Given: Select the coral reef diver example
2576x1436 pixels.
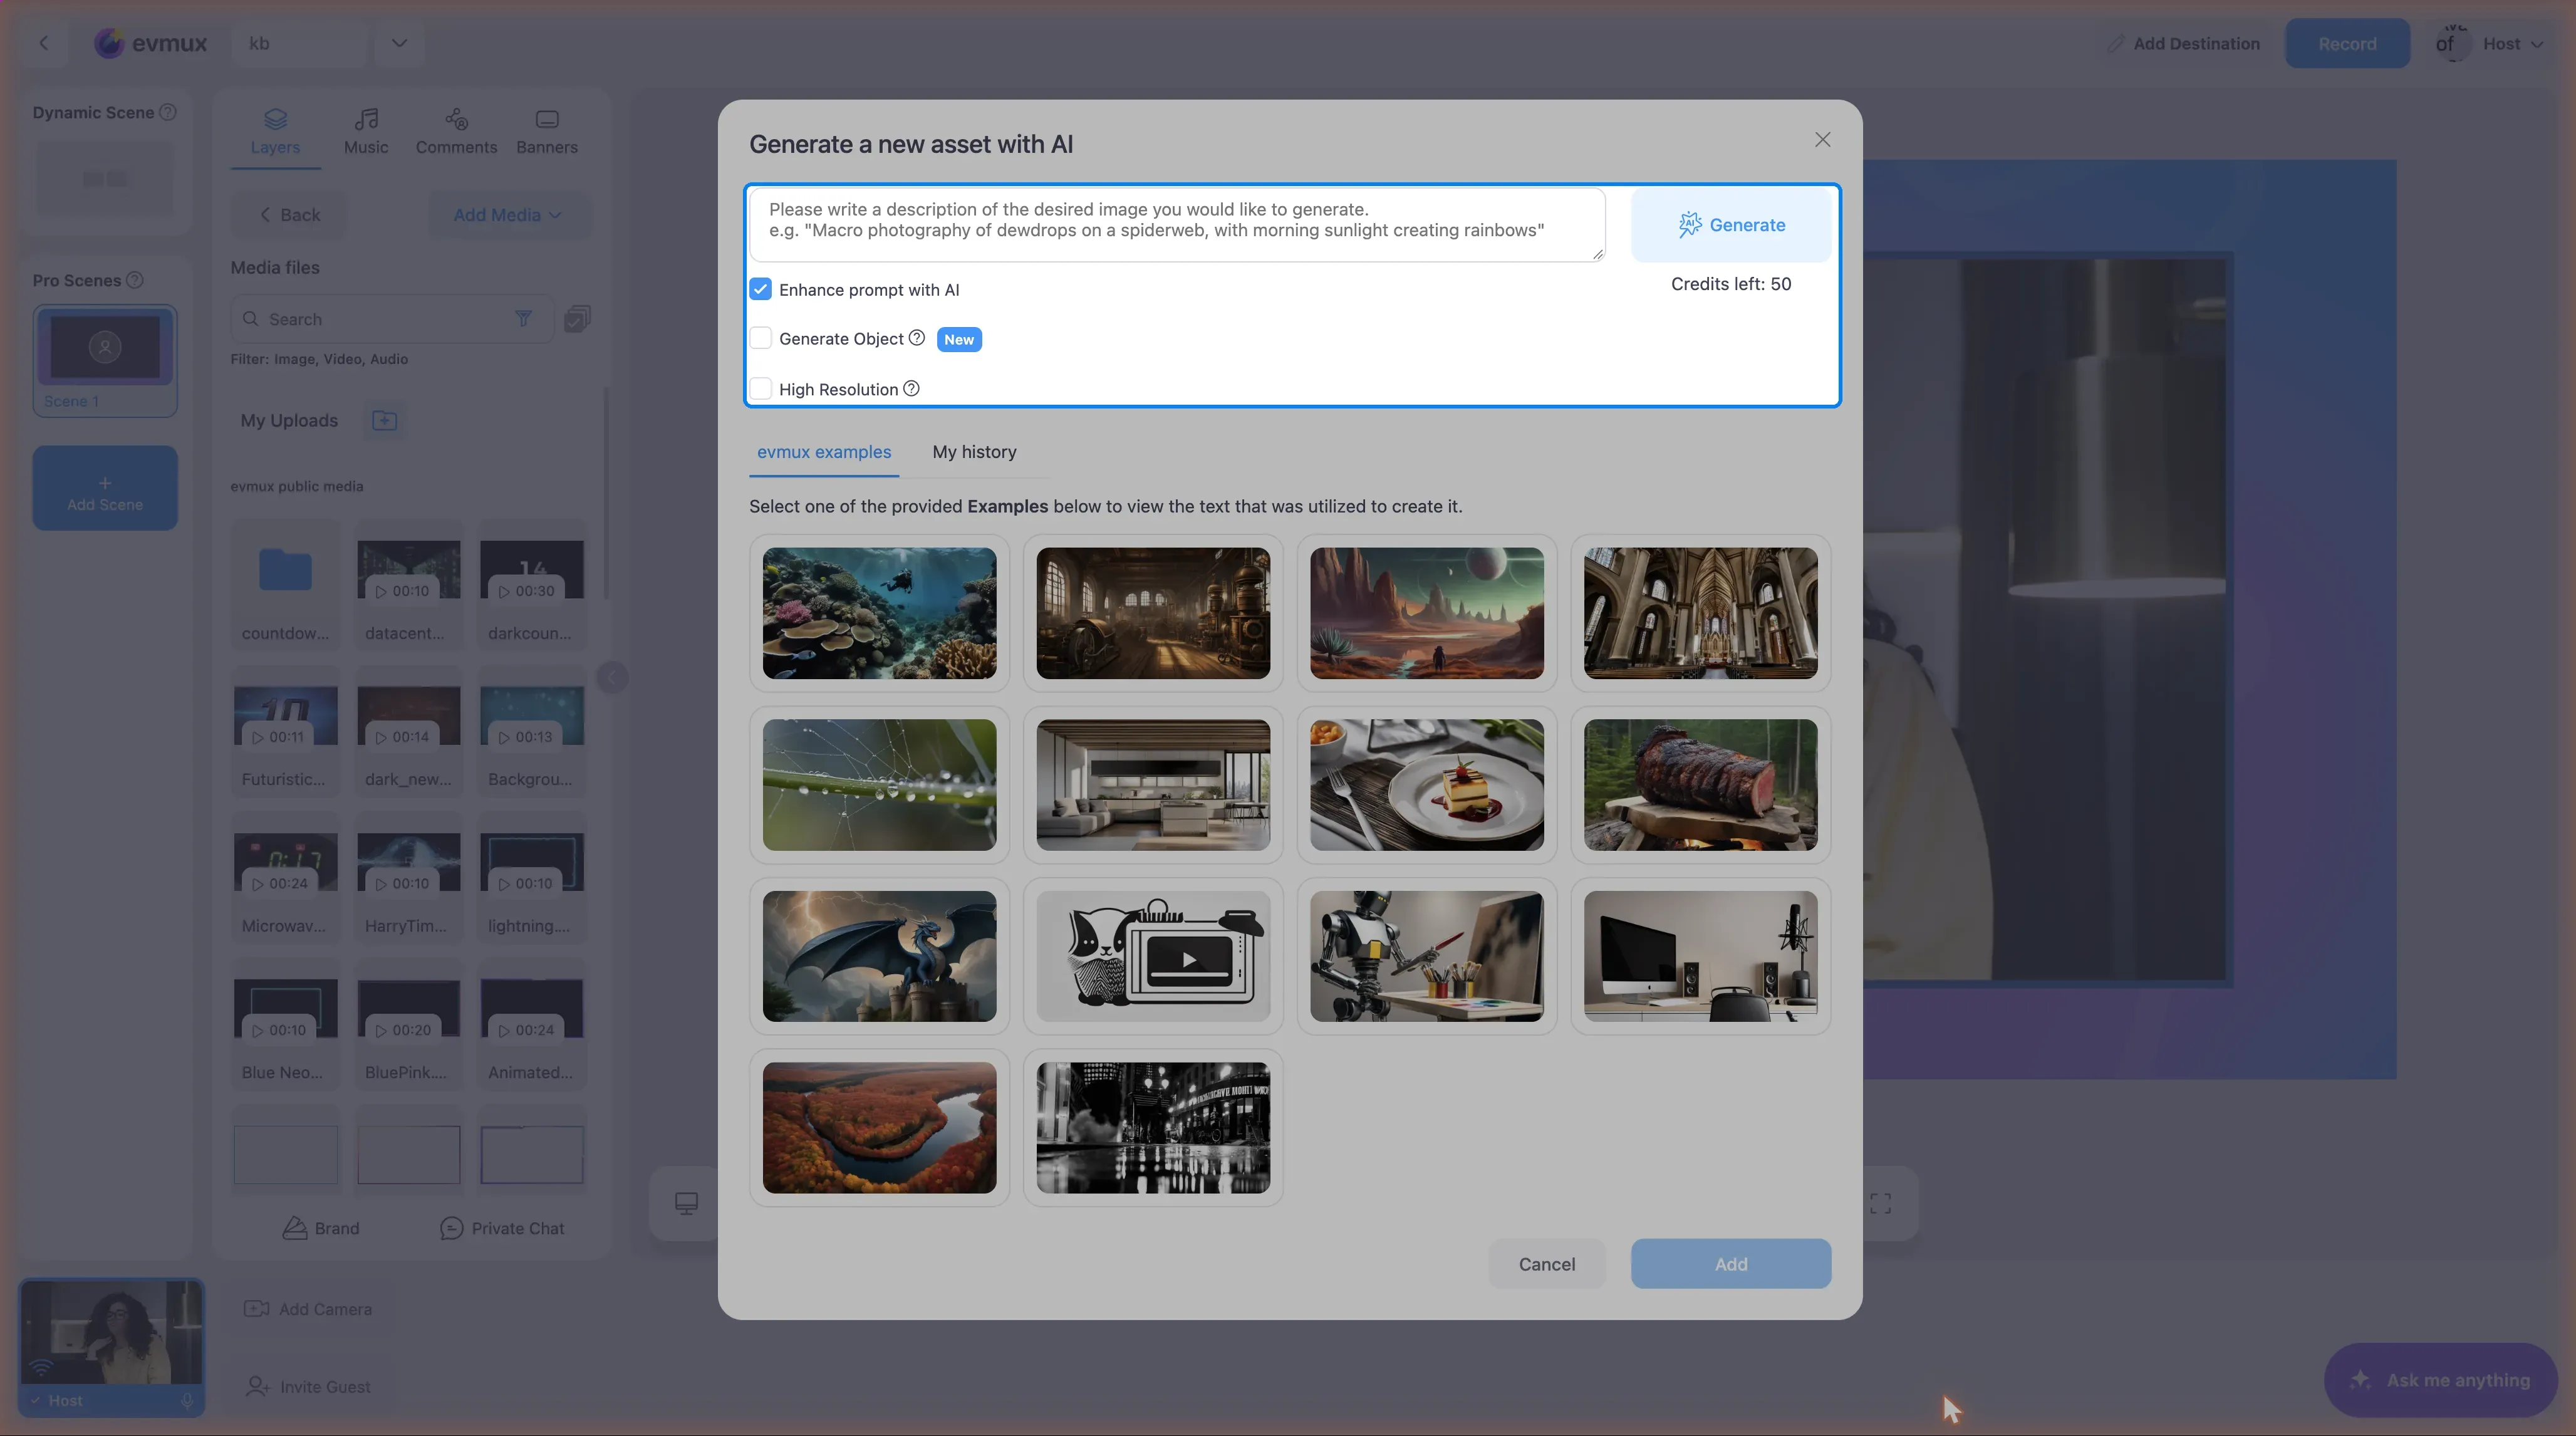Looking at the screenshot, I should 879,613.
